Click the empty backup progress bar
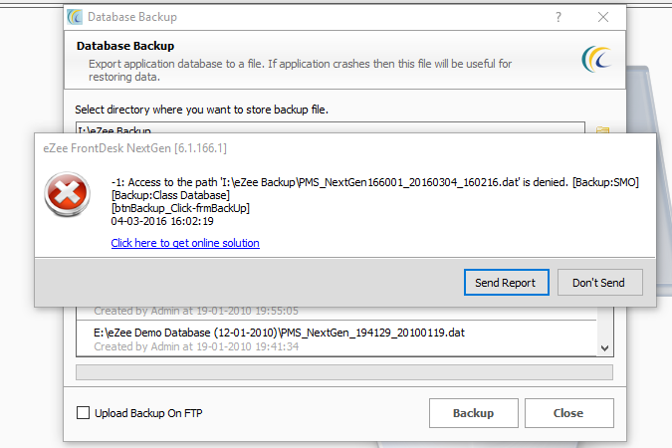 click(344, 372)
